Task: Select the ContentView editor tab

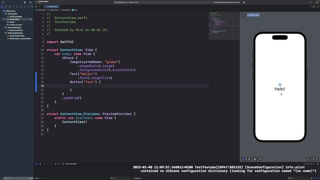Action: pyautogui.click(x=52, y=6)
